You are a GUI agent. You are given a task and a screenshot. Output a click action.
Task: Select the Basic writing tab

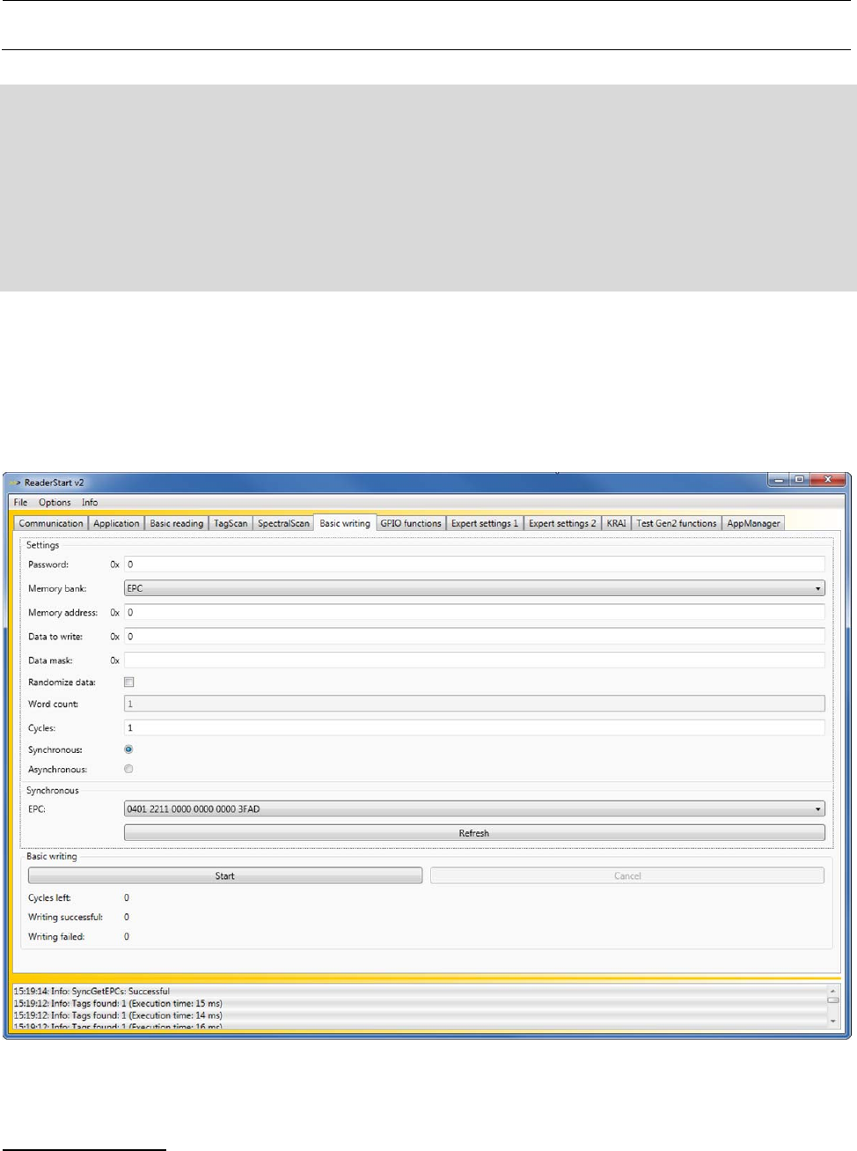pos(345,523)
